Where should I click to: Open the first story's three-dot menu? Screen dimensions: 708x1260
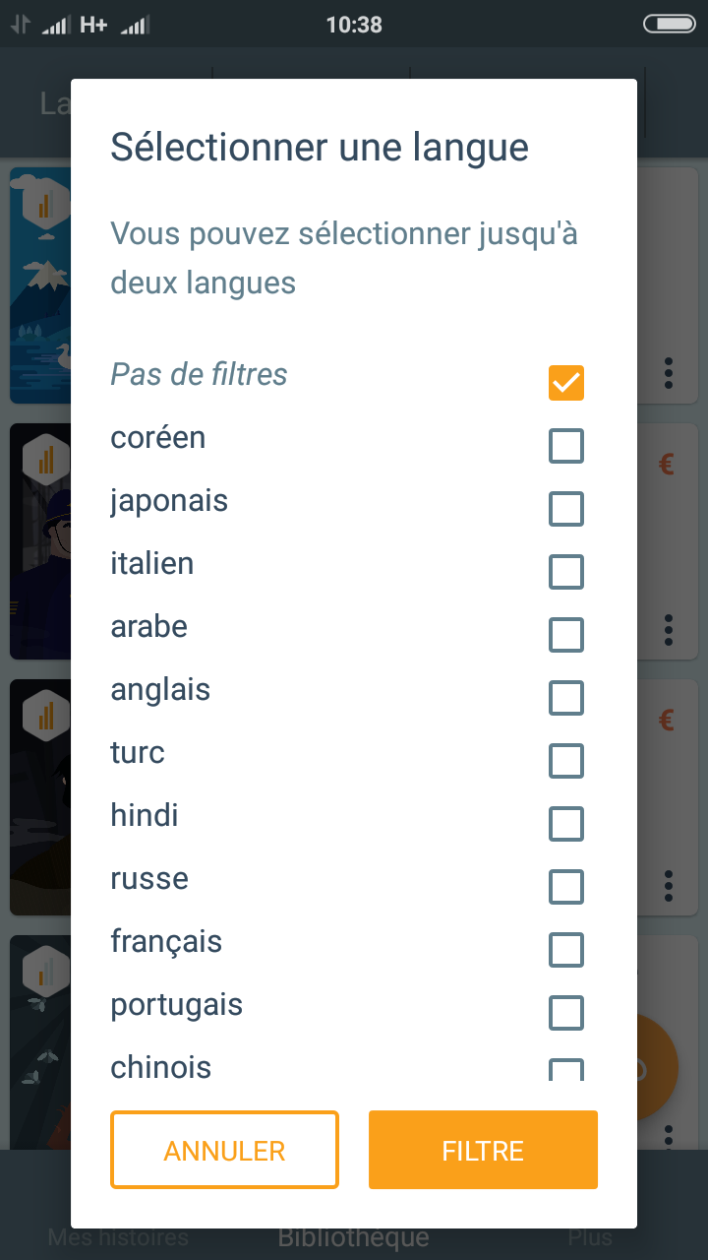[669, 373]
